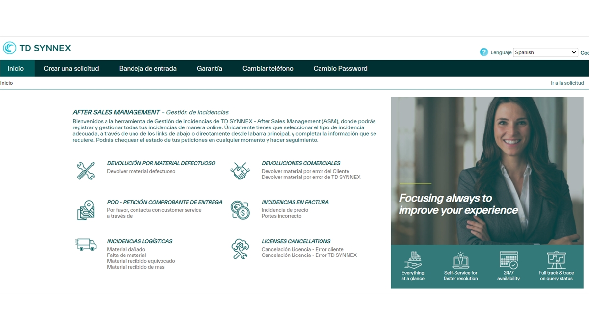The height and width of the screenshot is (331, 589).
Task: Click the 'Por favor, contacta con customer service' text
Action: (x=154, y=210)
